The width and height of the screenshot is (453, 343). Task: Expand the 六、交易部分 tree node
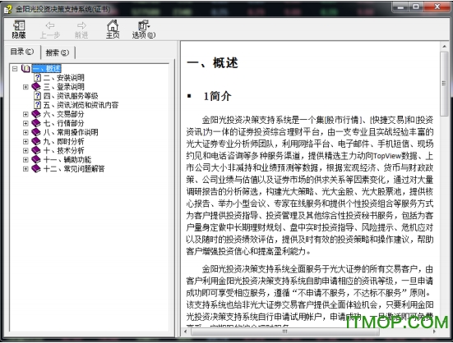pyautogui.click(x=25, y=114)
